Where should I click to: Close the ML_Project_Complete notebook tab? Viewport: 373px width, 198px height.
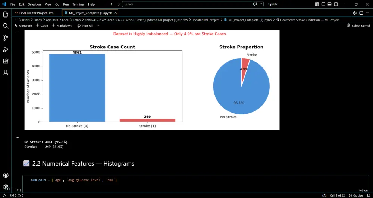tap(115, 13)
